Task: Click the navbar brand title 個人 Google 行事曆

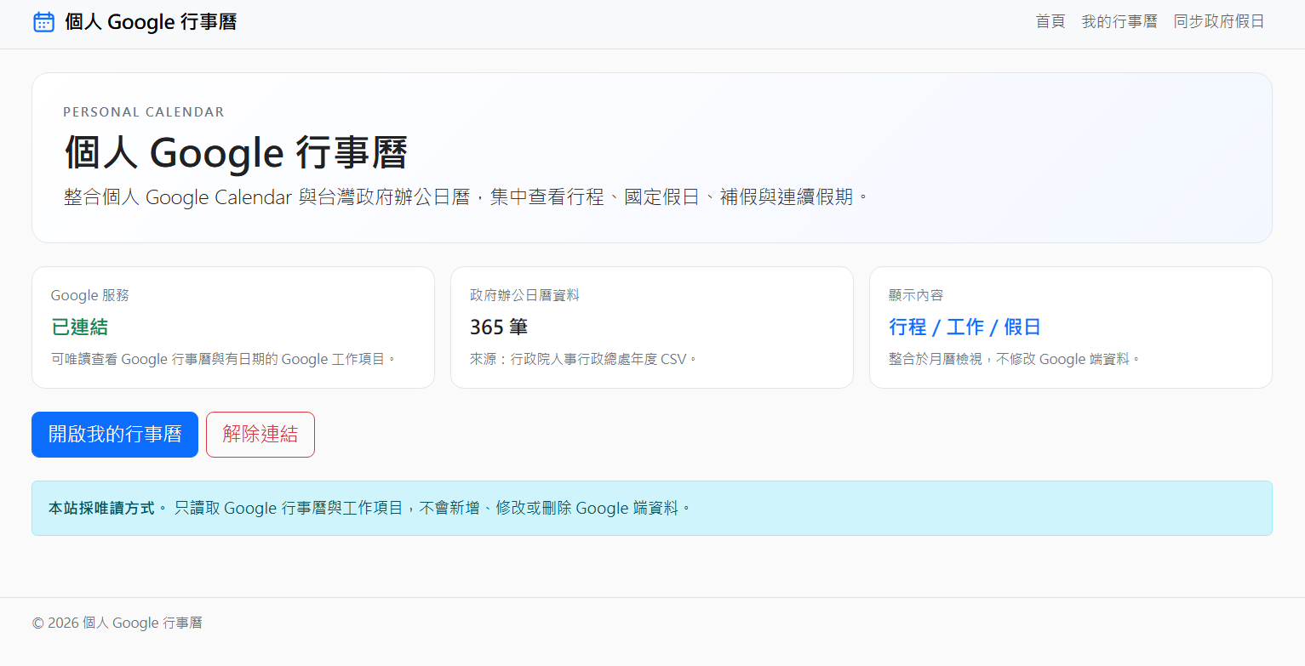Action: pos(151,22)
